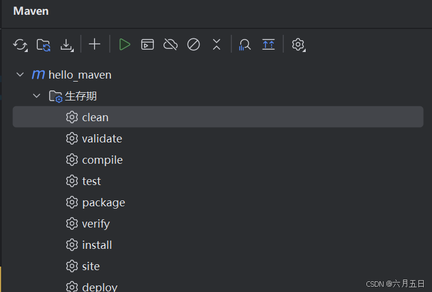This screenshot has height=292, width=432.
Task: Select the validate lifecycle goal
Action: tap(218, 138)
